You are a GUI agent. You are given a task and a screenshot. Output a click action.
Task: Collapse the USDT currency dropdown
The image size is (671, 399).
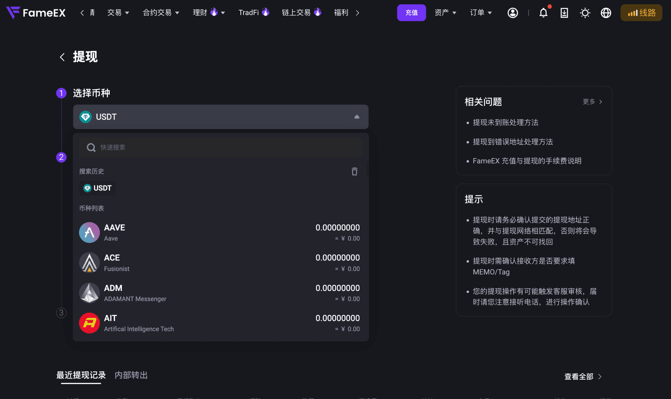357,117
